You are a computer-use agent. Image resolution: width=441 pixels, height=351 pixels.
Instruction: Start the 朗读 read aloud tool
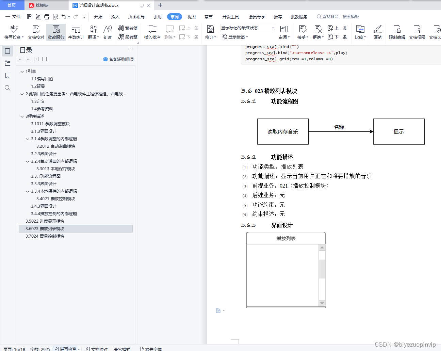[108, 32]
